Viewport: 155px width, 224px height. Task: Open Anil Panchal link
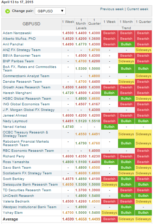point(13,44)
